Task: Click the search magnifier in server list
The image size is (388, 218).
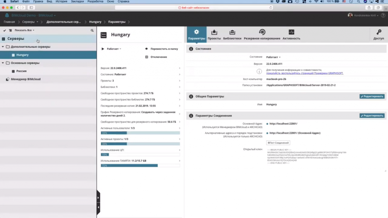Action: 92,30
